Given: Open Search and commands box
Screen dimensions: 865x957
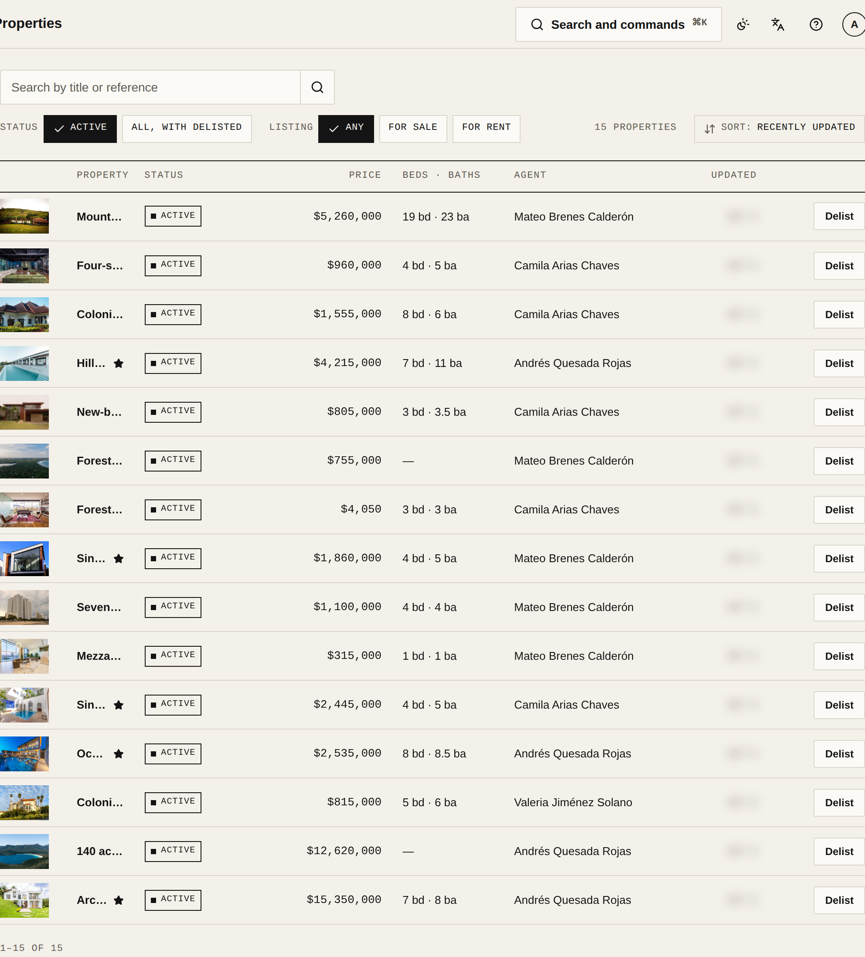Looking at the screenshot, I should [x=619, y=25].
